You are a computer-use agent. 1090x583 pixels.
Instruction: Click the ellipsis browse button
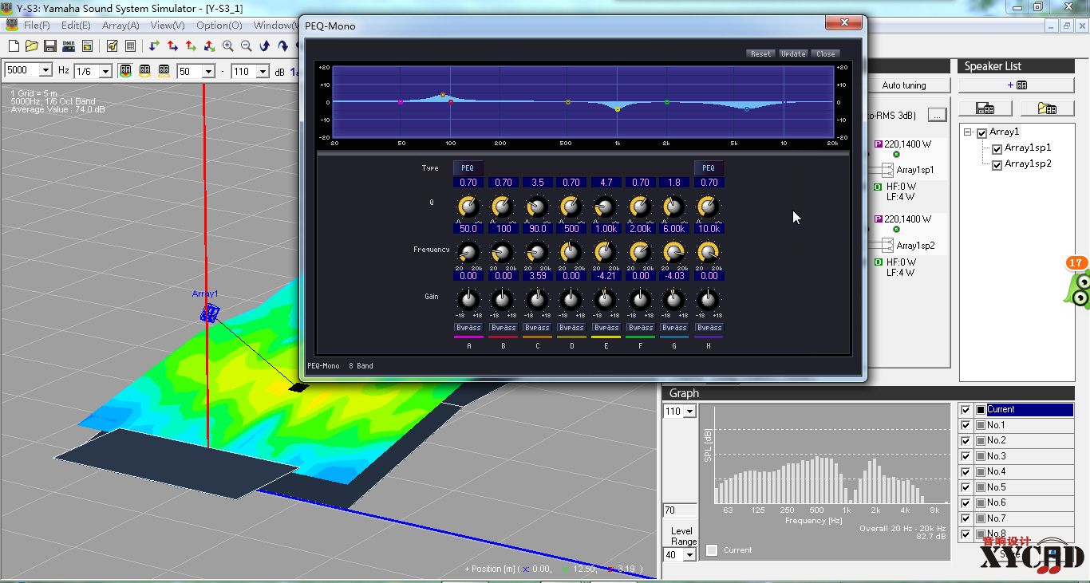point(937,116)
